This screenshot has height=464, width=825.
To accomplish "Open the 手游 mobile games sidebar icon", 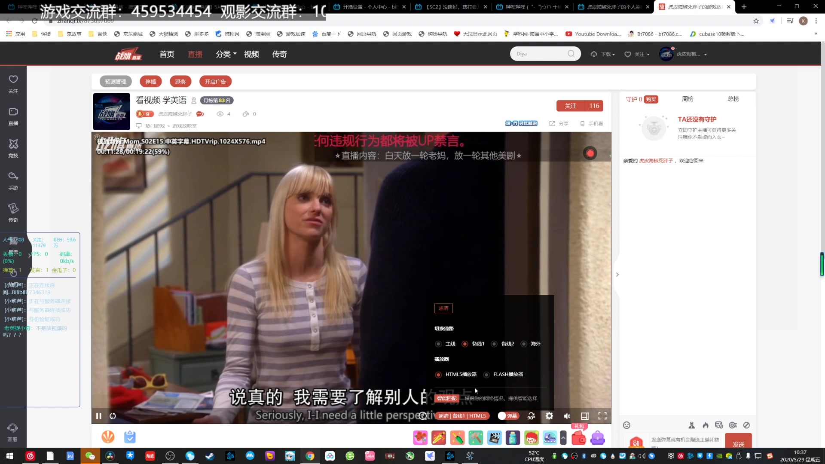I will [13, 180].
